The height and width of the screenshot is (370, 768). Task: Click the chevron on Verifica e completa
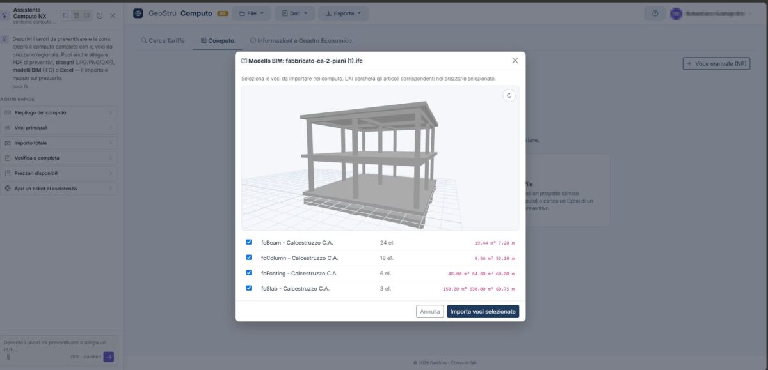tap(111, 158)
